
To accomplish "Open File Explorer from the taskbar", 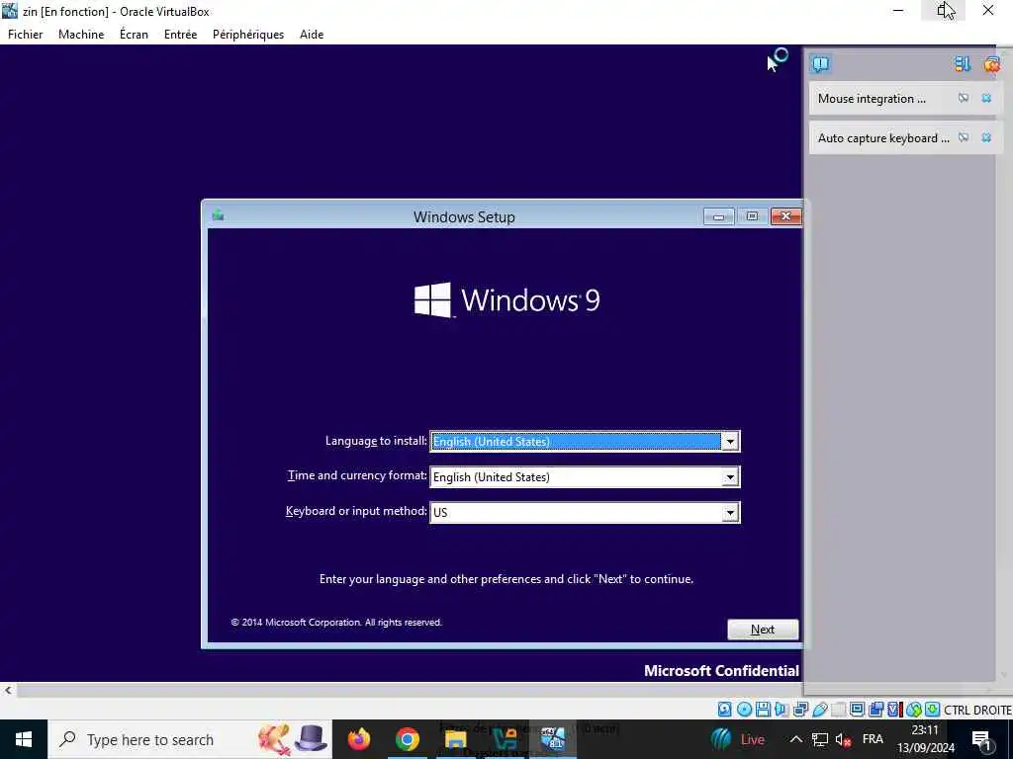I will [x=455, y=739].
